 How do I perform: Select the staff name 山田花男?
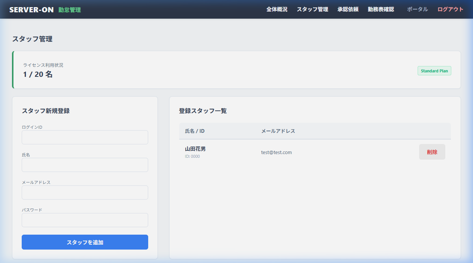click(x=195, y=149)
